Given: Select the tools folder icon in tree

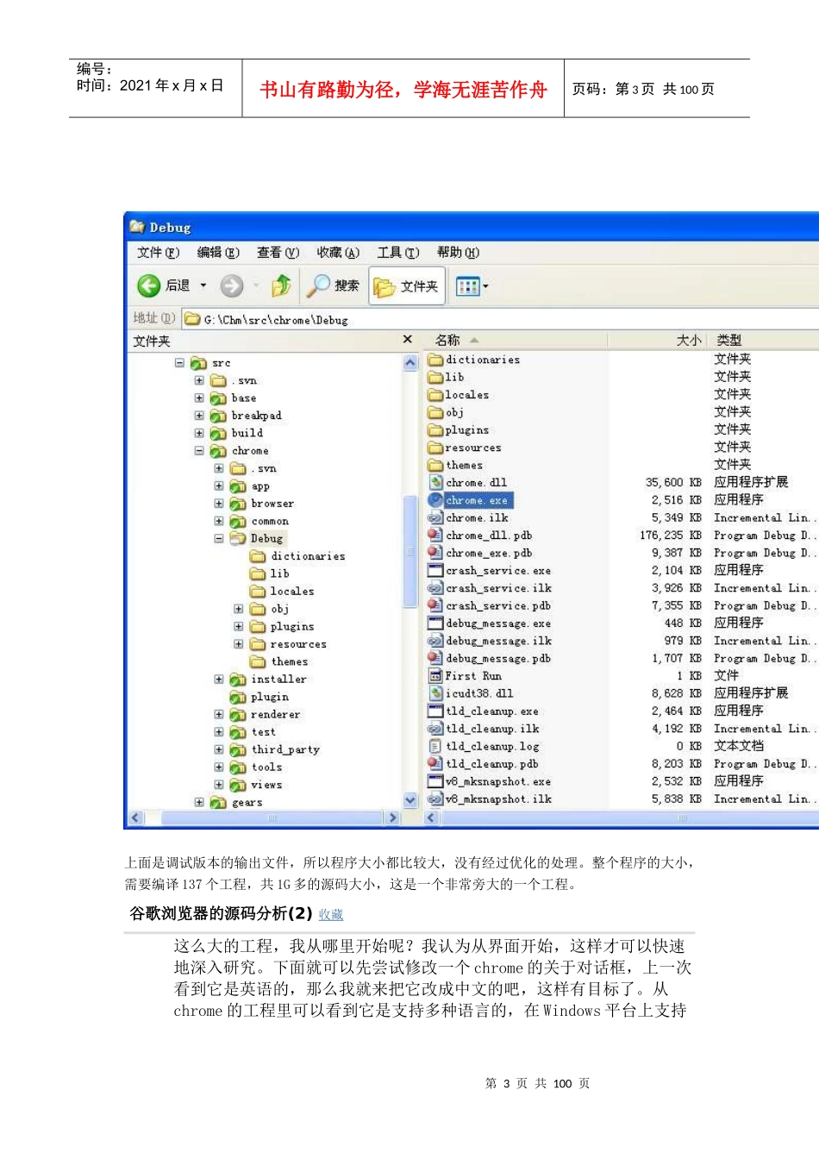Looking at the screenshot, I should click(x=238, y=767).
